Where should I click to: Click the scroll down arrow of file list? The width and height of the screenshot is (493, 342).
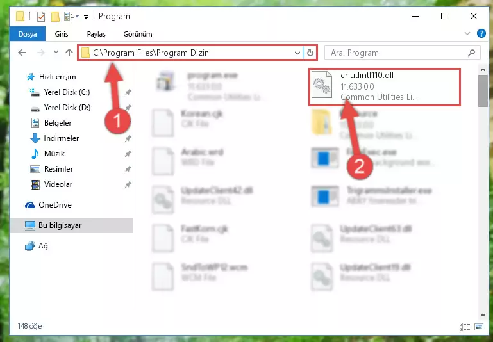pos(483,314)
